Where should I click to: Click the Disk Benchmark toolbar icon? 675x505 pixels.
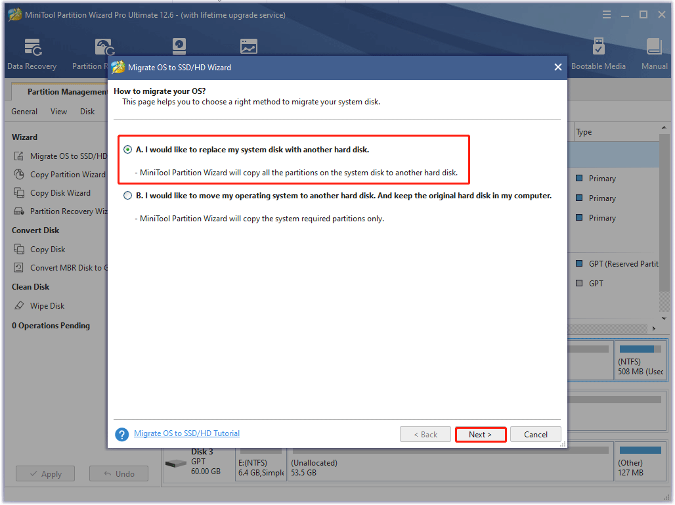click(x=179, y=46)
